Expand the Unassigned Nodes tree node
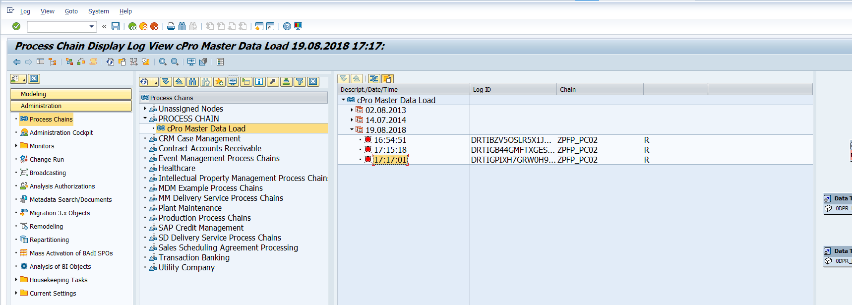 click(x=145, y=109)
